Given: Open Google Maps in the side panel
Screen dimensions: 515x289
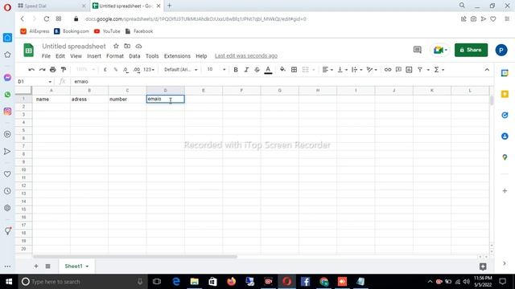Looking at the screenshot, I should pyautogui.click(x=505, y=157).
